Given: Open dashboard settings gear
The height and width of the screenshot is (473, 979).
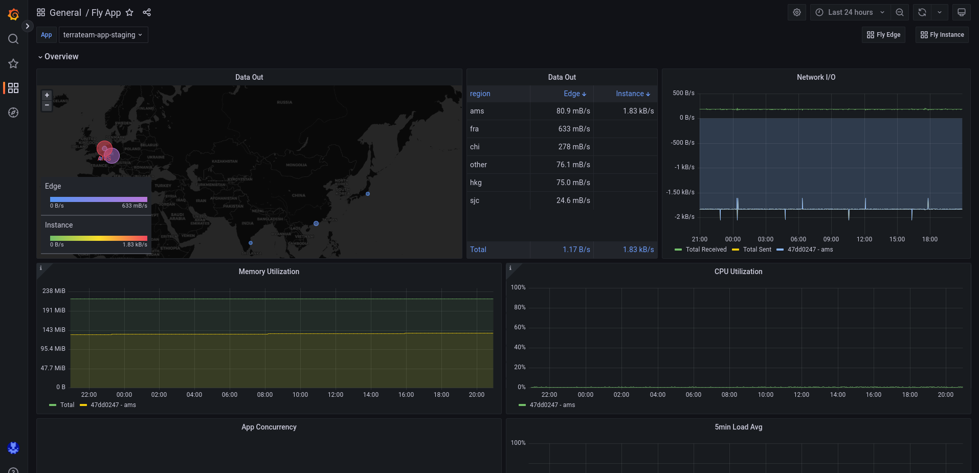Looking at the screenshot, I should (797, 12).
